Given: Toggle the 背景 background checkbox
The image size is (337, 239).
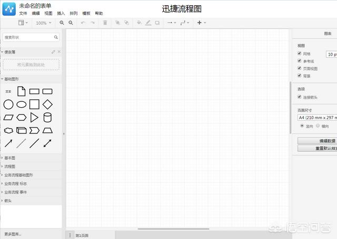Looking at the screenshot, I should 300,76.
